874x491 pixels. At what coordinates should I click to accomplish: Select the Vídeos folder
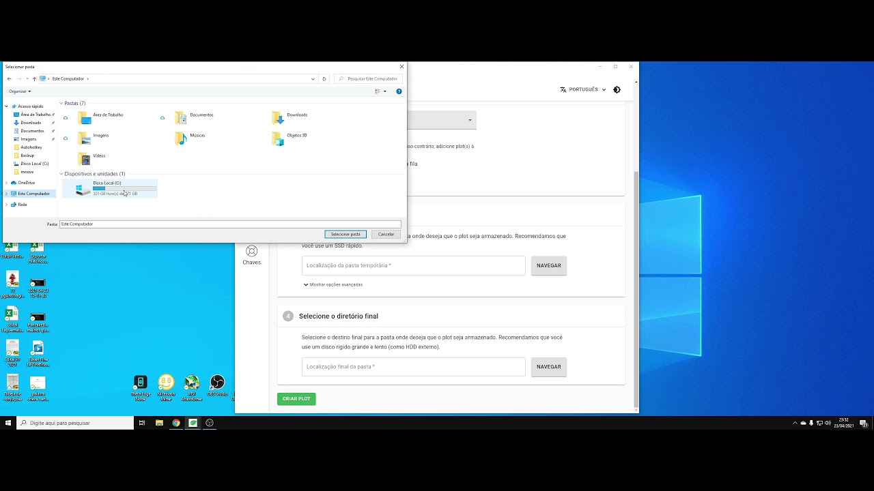[x=92, y=159]
